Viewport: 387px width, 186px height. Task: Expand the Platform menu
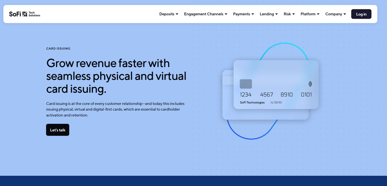310,14
